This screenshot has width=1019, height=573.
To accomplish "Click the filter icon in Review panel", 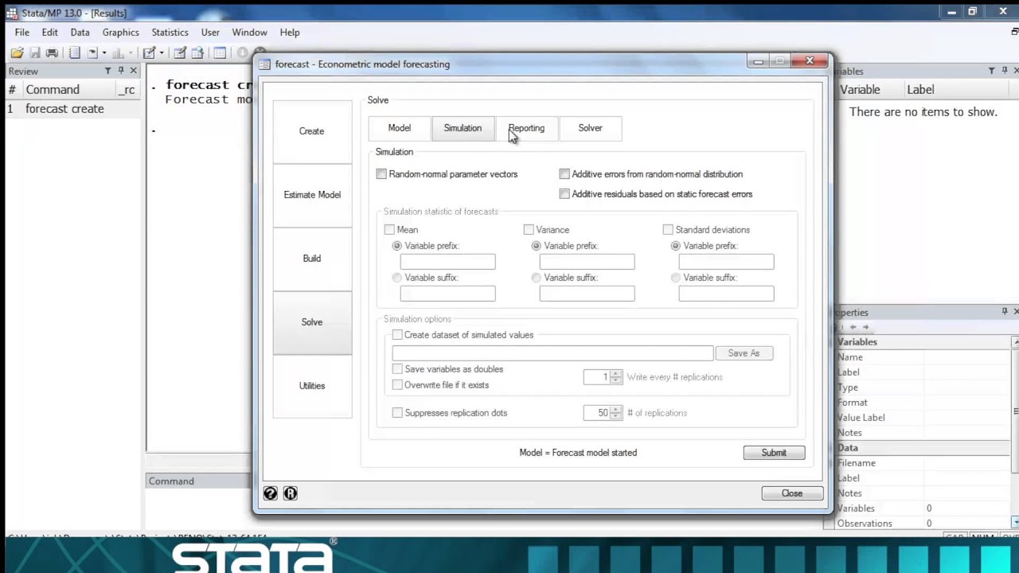I will pyautogui.click(x=107, y=71).
